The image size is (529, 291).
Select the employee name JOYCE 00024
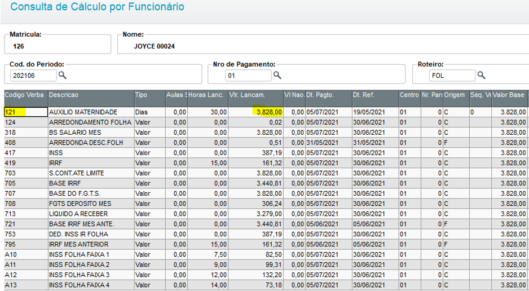click(x=154, y=46)
